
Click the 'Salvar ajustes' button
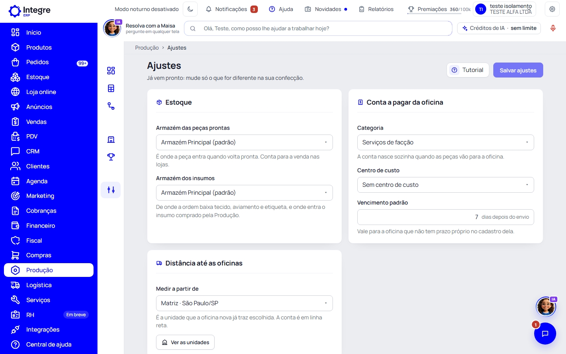click(518, 70)
